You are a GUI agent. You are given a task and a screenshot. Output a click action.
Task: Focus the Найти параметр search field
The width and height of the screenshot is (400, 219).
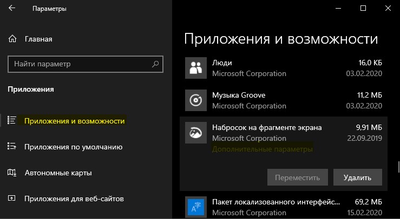[86, 64]
